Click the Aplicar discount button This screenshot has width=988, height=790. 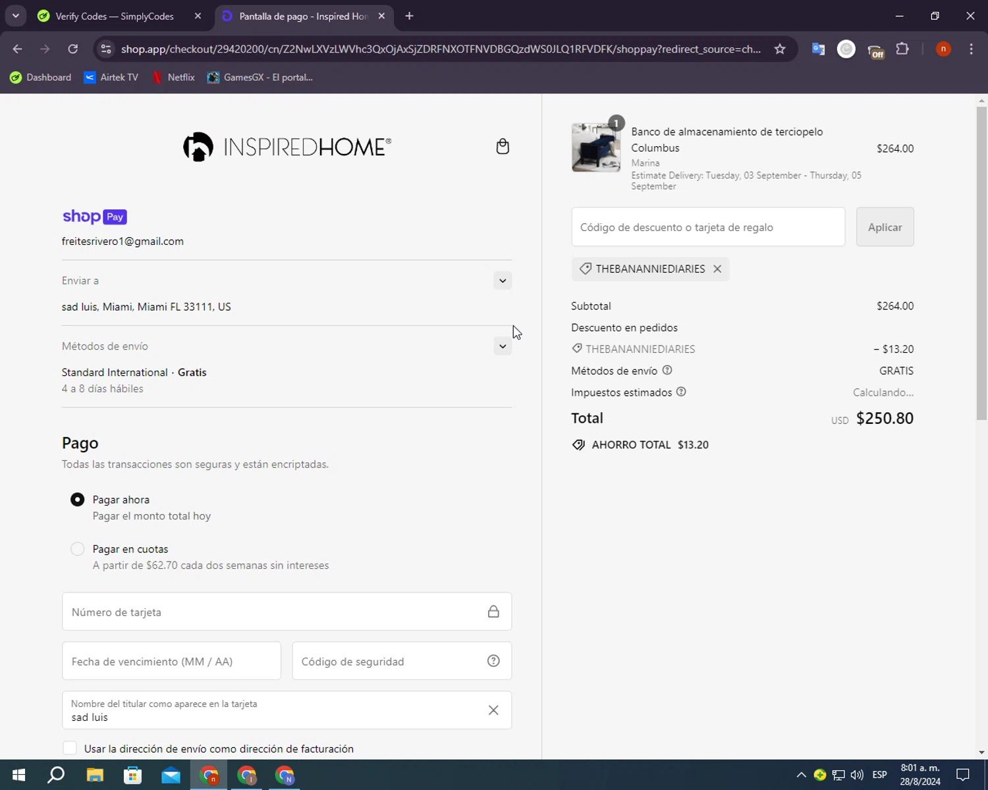pyautogui.click(x=885, y=227)
